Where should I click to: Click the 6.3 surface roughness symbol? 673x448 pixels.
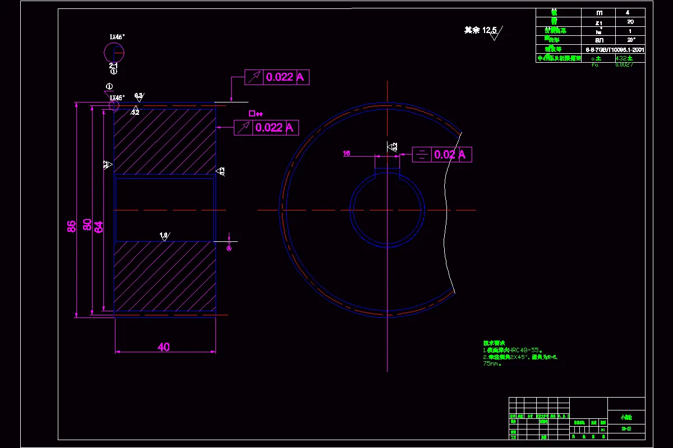coord(139,97)
